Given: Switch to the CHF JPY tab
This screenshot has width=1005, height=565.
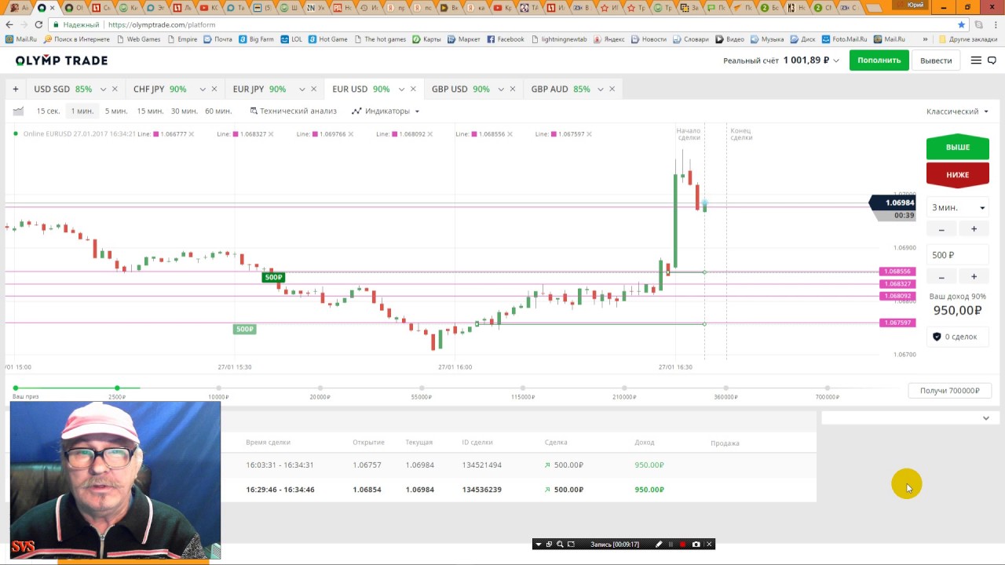Looking at the screenshot, I should click(160, 89).
